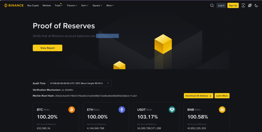Click the Log In button

tap(221, 6)
